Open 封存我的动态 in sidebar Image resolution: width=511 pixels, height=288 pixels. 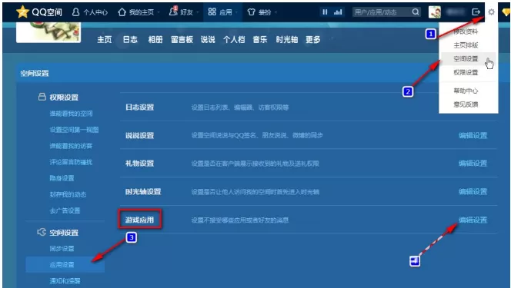[x=68, y=194]
